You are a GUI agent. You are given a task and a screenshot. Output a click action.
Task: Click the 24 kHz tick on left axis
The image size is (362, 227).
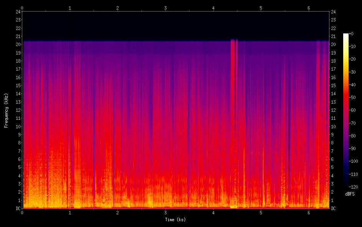(18, 12)
